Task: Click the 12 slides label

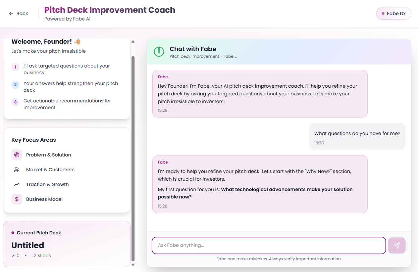Action: [x=42, y=256]
